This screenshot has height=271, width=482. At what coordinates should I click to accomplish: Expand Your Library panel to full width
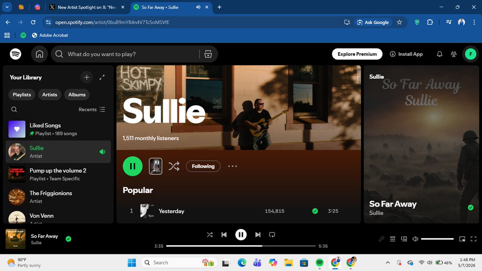pyautogui.click(x=102, y=77)
